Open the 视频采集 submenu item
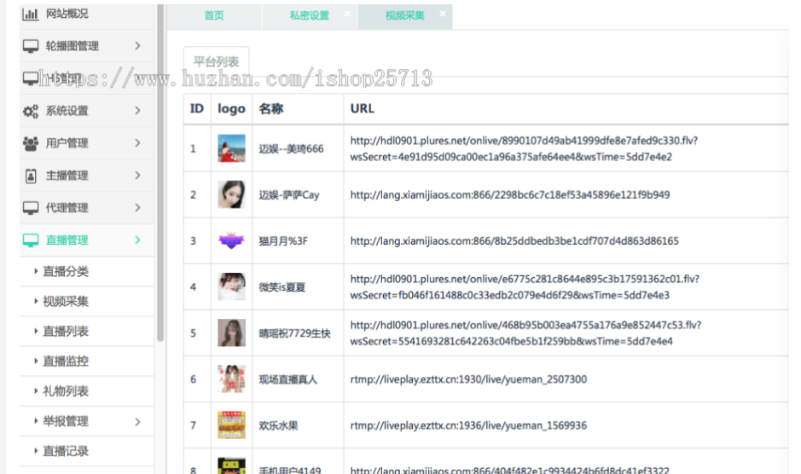Screen dimensions: 801x474 (x=66, y=301)
